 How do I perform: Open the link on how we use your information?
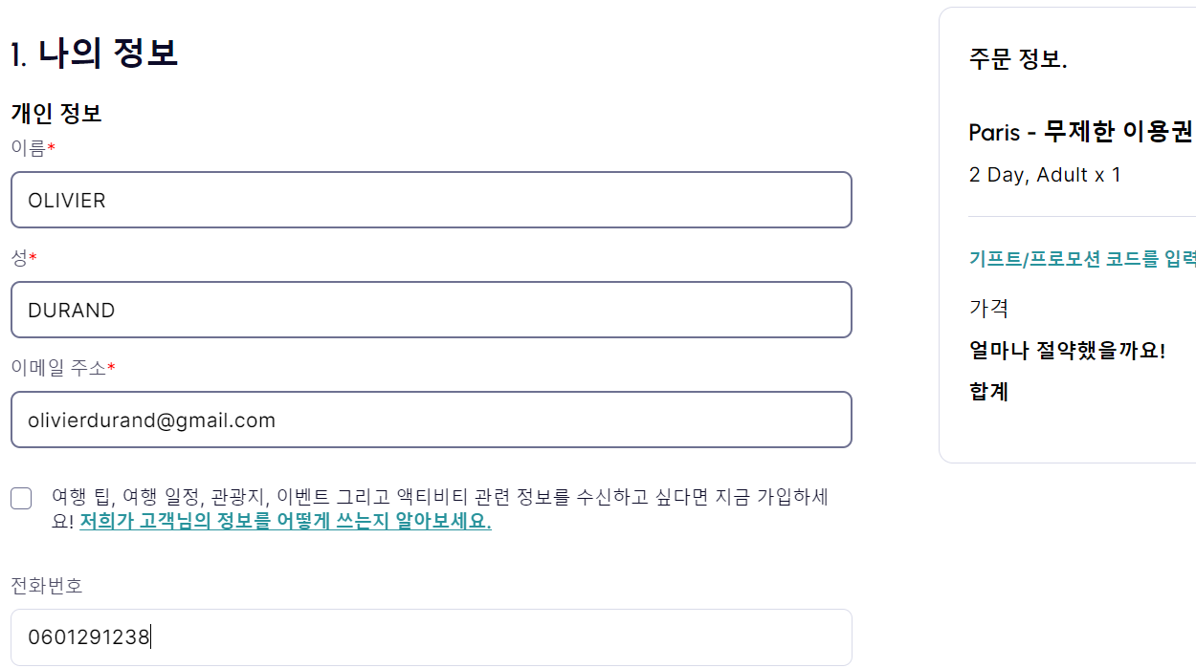coord(285,523)
